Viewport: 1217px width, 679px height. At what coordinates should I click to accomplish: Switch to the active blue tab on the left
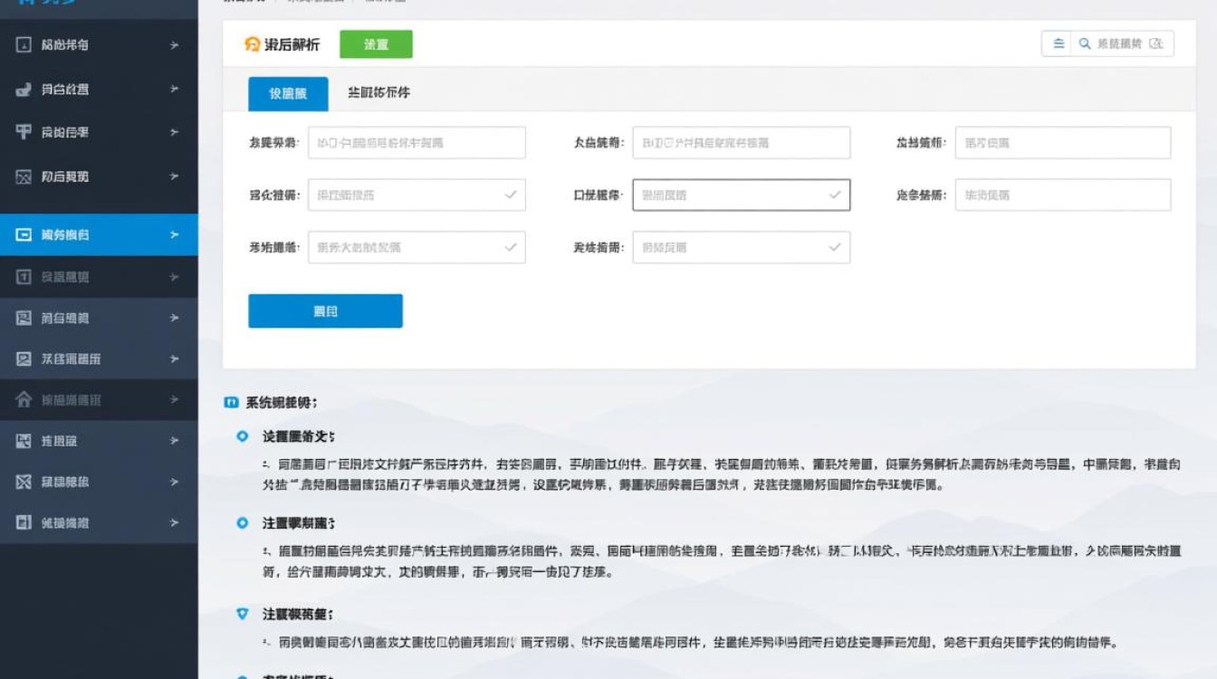coord(286,92)
